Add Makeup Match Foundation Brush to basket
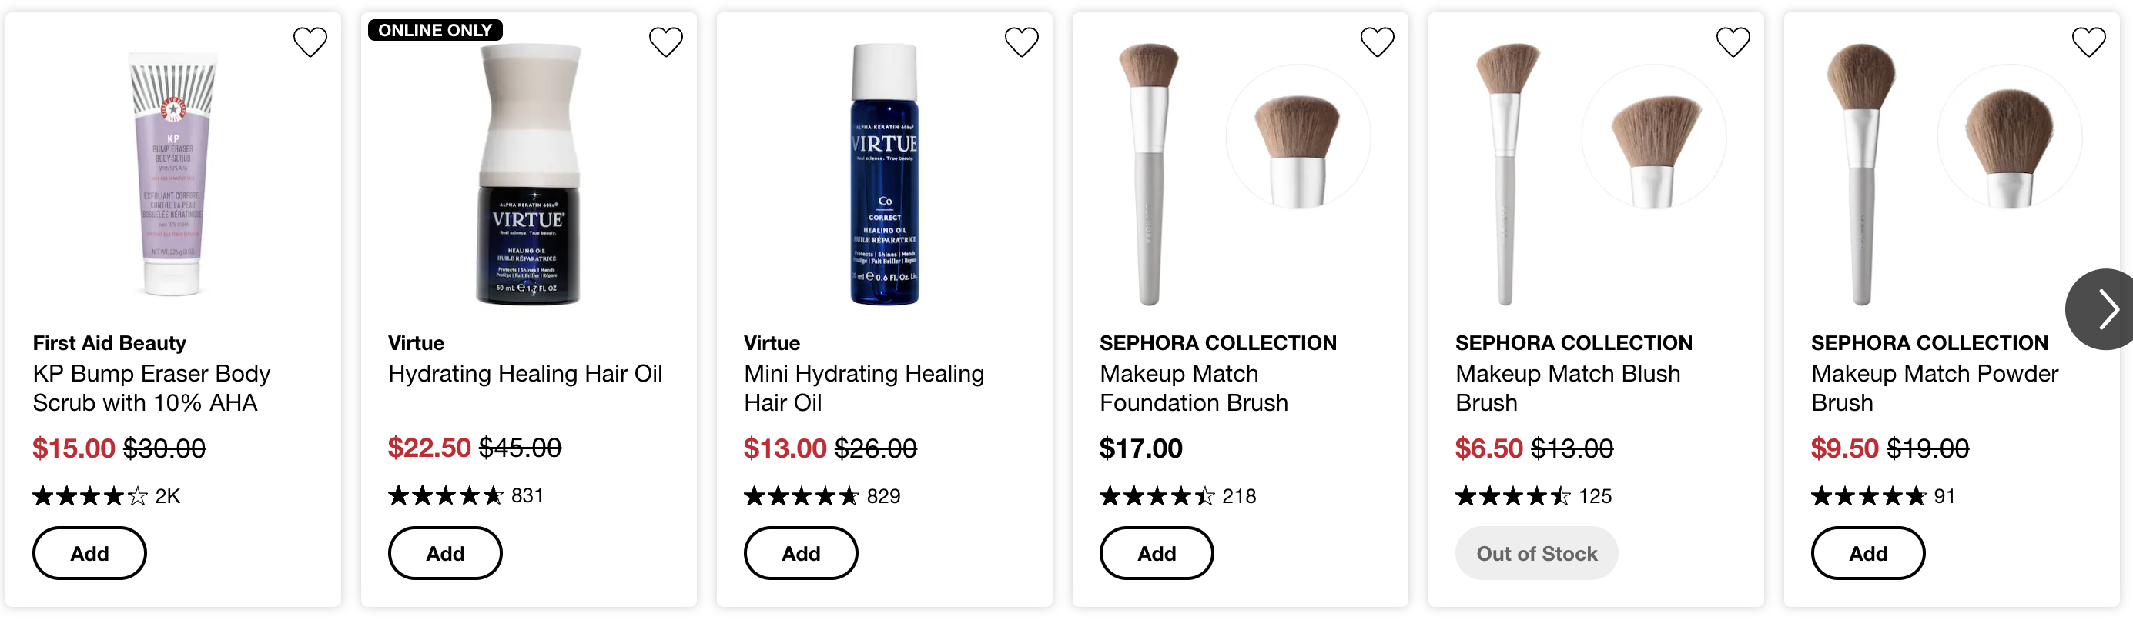The width and height of the screenshot is (2133, 620). [1157, 553]
